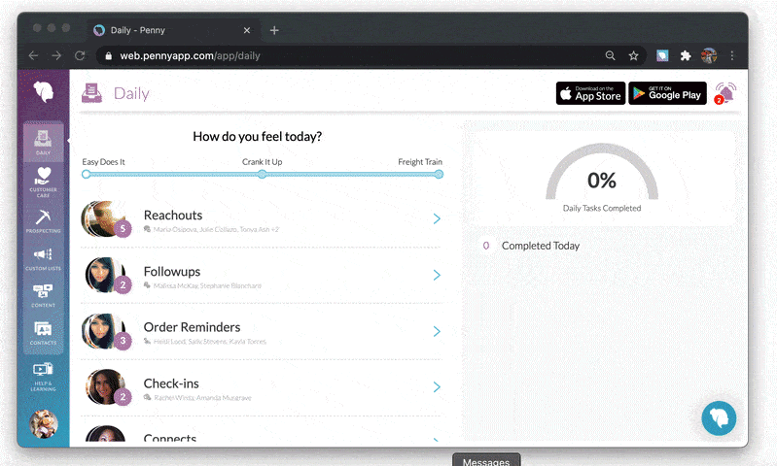
Task: Click the Followups avatar thumbnail
Action: pyautogui.click(x=107, y=275)
